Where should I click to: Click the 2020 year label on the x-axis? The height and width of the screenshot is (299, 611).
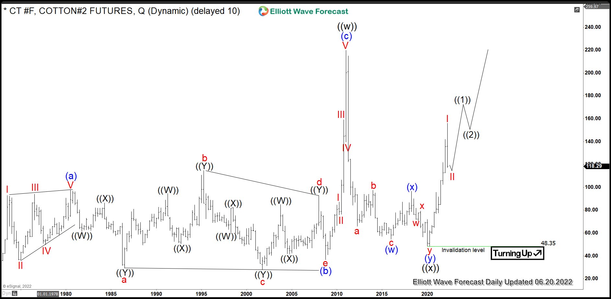point(427,294)
